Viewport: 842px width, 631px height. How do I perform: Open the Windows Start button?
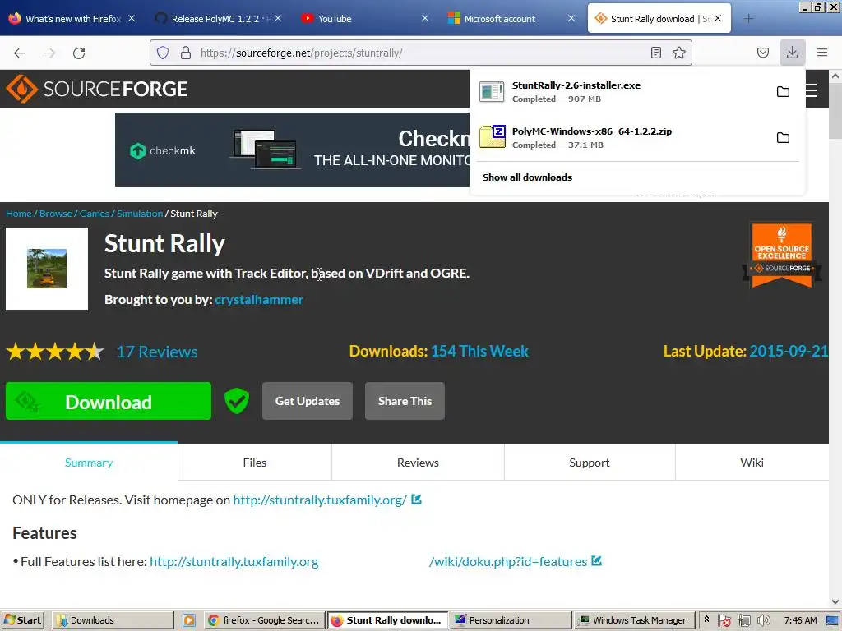22,620
